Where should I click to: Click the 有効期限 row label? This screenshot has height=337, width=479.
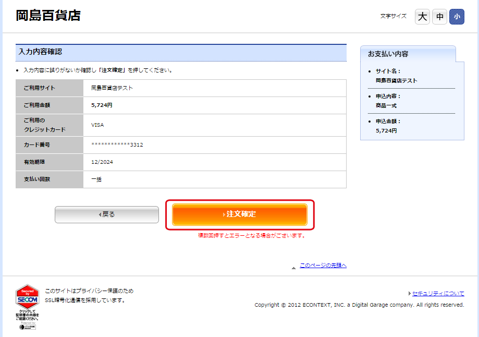pyautogui.click(x=34, y=162)
